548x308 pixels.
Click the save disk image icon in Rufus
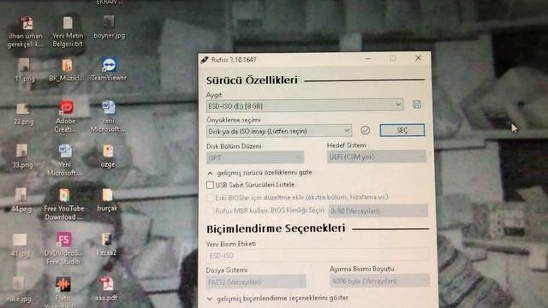pos(417,104)
